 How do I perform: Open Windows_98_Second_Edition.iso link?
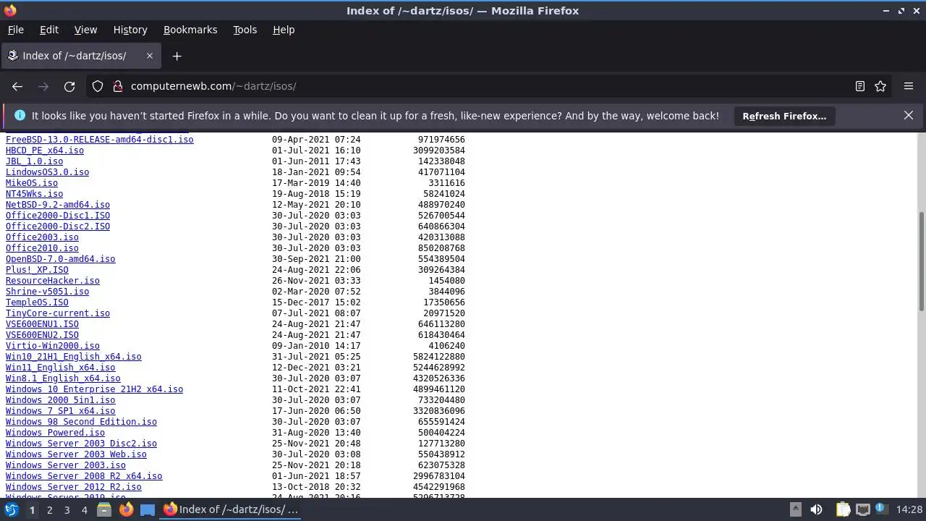[x=81, y=422]
